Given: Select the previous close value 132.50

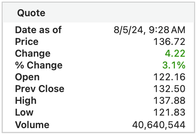Looking at the screenshot, I should 169,89.
